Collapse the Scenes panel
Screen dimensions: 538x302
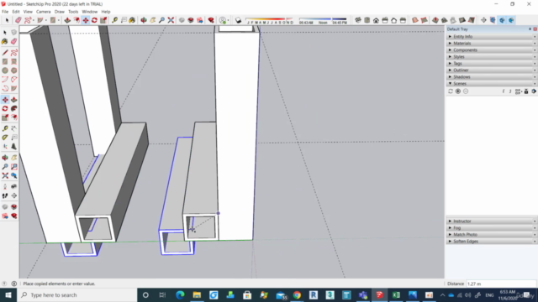click(x=492, y=84)
